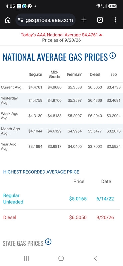Open site info icon in address bar
Image resolution: width=123 pixels, height=266 pixels.
pos(21,20)
